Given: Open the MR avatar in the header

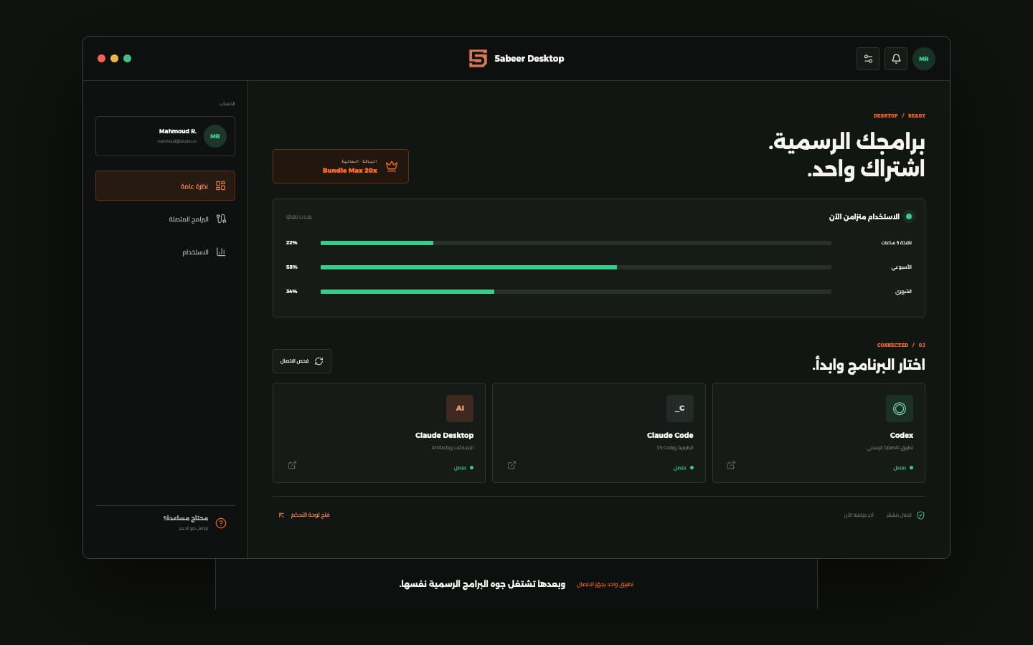Looking at the screenshot, I should coord(924,59).
